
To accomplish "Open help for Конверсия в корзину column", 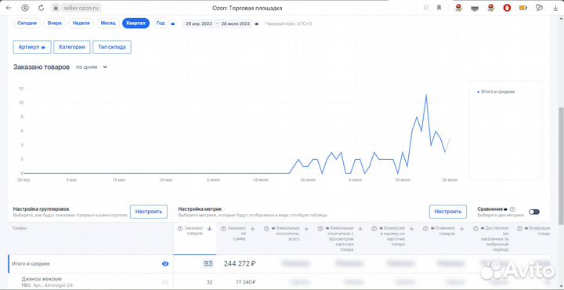I will (375, 228).
